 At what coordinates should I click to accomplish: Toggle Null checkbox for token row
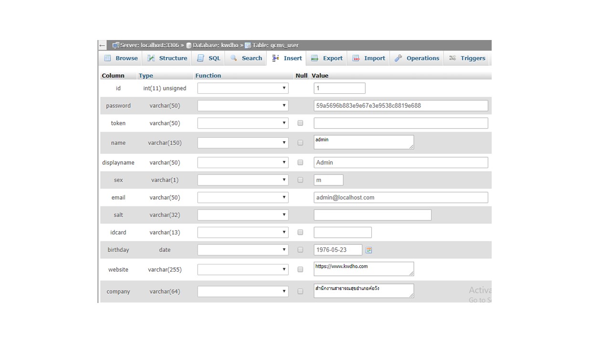(300, 123)
